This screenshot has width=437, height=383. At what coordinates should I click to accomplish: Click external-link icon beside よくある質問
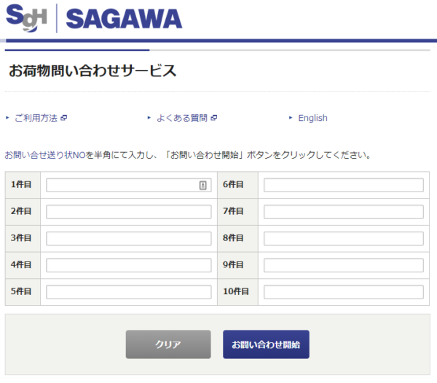(214, 118)
